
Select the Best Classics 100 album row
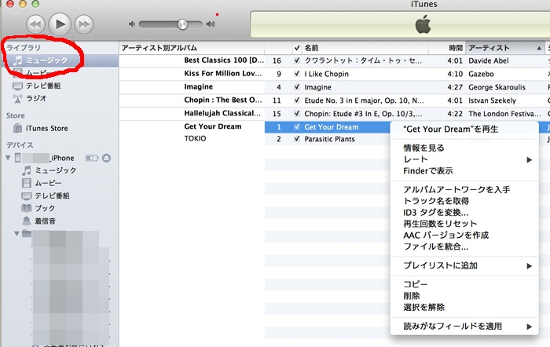click(224, 60)
